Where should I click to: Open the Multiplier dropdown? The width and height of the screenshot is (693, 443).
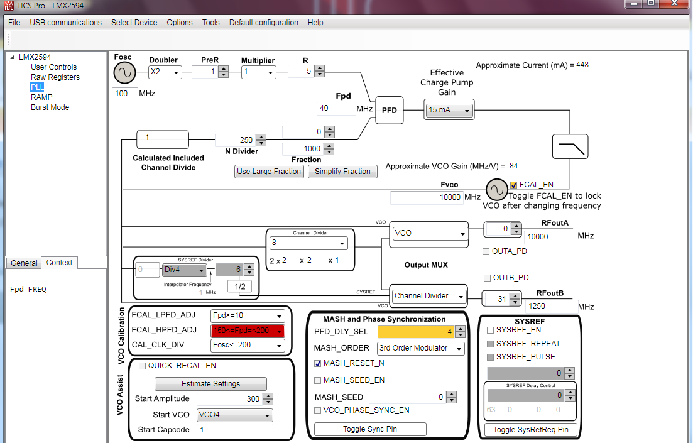pyautogui.click(x=259, y=72)
